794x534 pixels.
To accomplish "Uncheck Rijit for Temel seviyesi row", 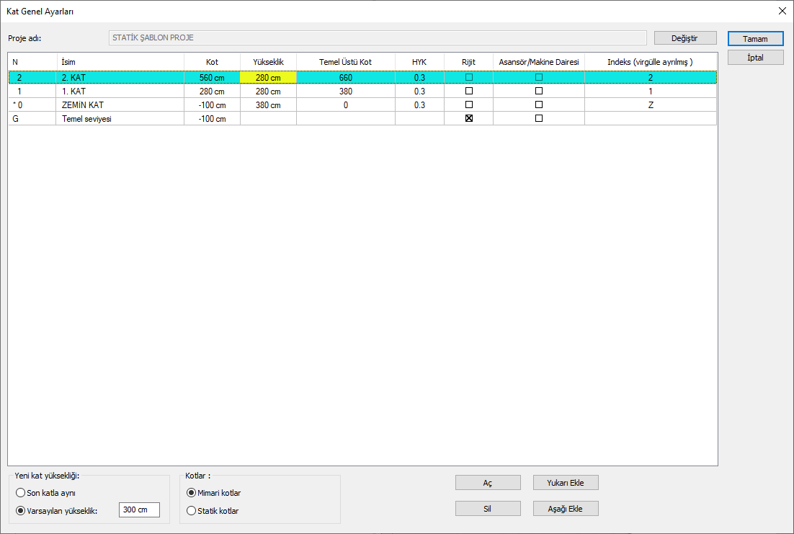I will [469, 119].
